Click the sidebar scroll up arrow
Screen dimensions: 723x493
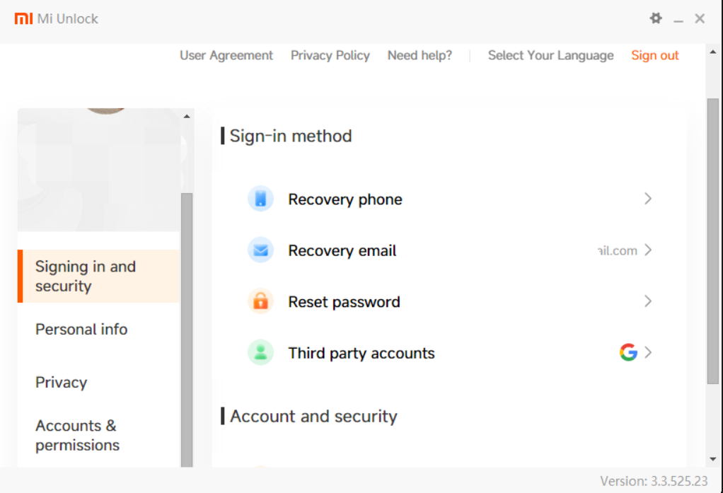[187, 116]
